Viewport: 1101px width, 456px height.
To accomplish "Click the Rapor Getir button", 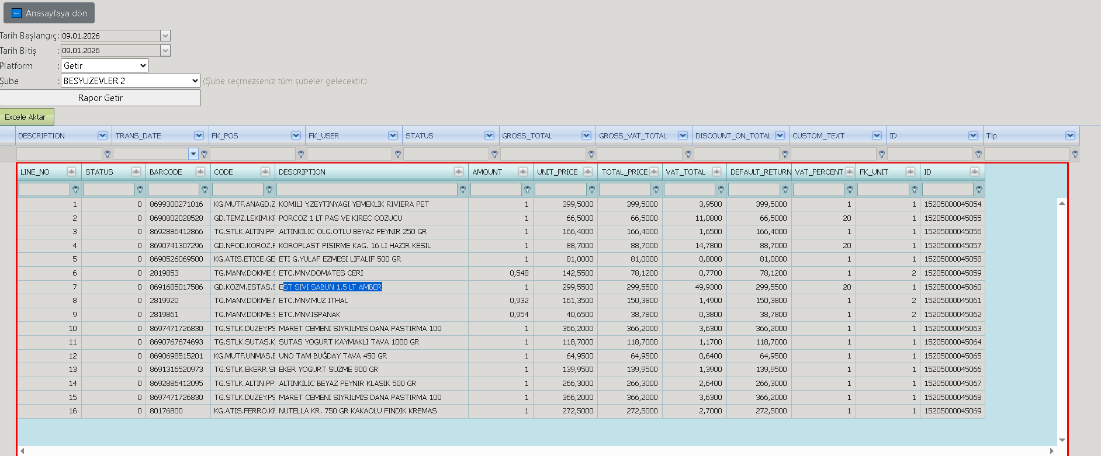I will tap(101, 98).
